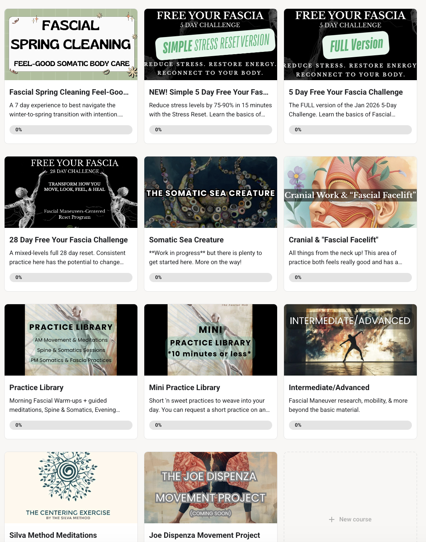
Task: Open The Centering Exercise thumbnail
Action: [71, 488]
